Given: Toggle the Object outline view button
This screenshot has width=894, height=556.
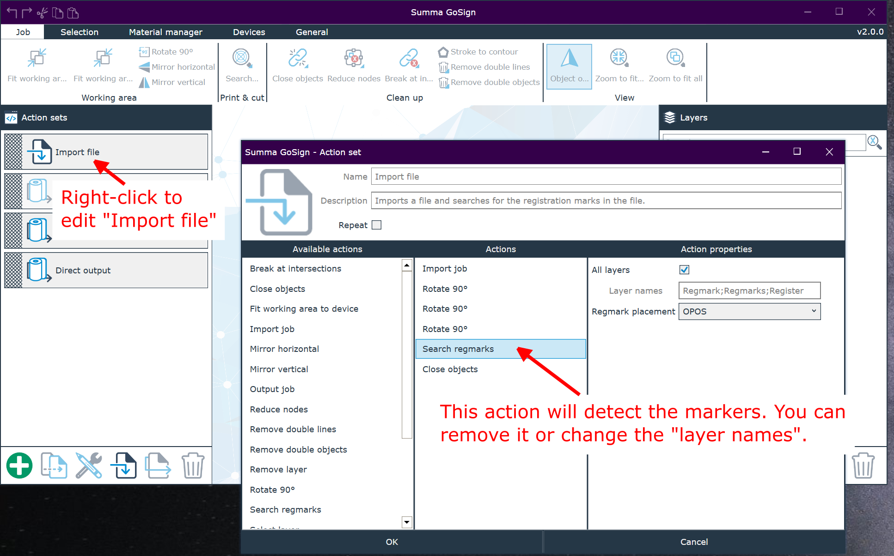Looking at the screenshot, I should [569, 66].
